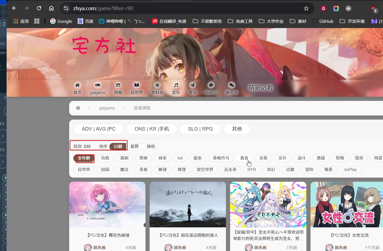
Task: Sort by 随机
Action: tap(151, 147)
